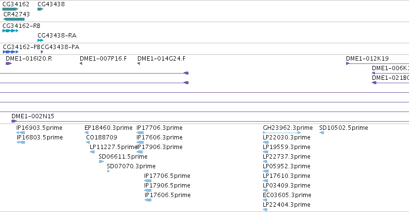The width and height of the screenshot is (409, 212).
Task: Click the IP16903.5prime EST feature
Action: pyautogui.click(x=21, y=133)
